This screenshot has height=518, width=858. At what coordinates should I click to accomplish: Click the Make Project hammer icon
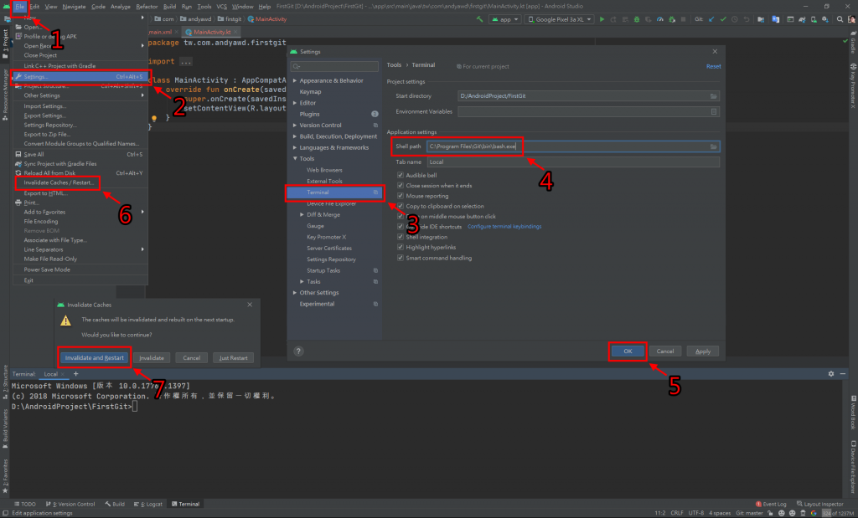click(x=480, y=19)
